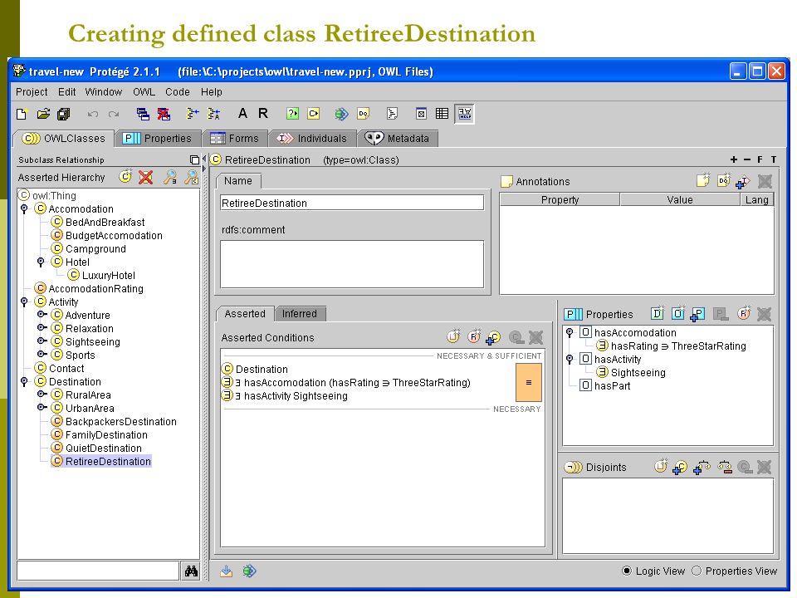Viewport: 797px width, 598px height.
Task: Select the LuxuryHotel class
Action: pos(101,275)
